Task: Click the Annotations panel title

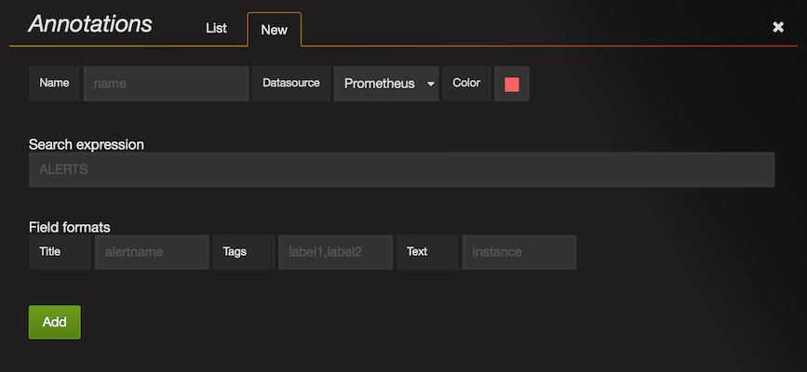Action: [x=90, y=25]
